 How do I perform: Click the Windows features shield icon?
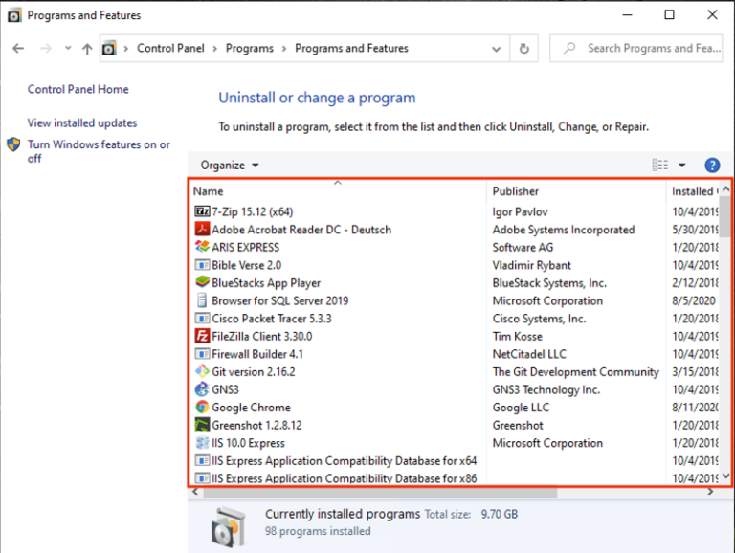pos(13,144)
